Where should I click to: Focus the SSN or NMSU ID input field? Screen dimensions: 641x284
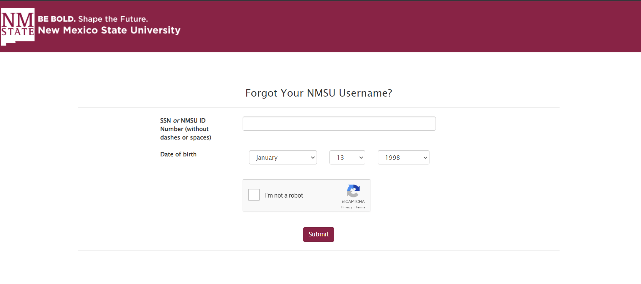[x=339, y=124]
